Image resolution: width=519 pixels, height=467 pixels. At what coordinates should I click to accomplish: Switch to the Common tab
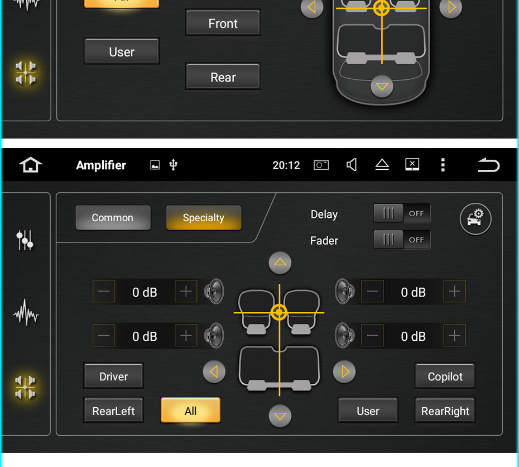pyautogui.click(x=113, y=218)
